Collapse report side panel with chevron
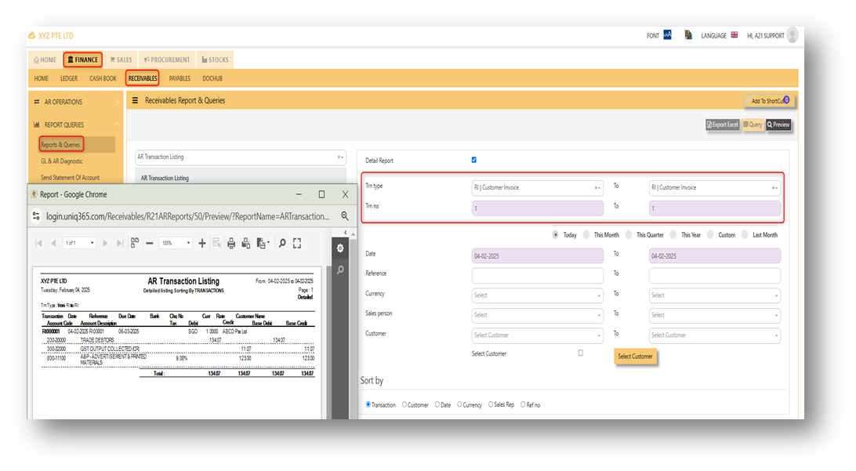 [x=345, y=233]
